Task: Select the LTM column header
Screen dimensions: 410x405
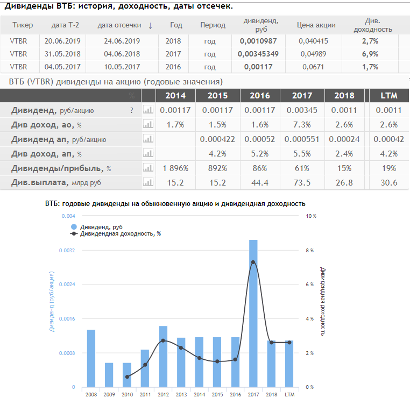Action: (389, 96)
